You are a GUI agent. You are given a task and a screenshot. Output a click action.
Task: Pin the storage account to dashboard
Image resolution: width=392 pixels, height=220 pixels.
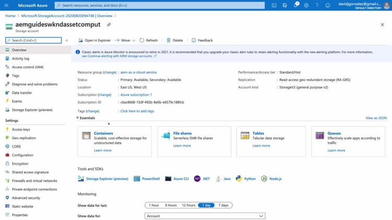click(109, 25)
